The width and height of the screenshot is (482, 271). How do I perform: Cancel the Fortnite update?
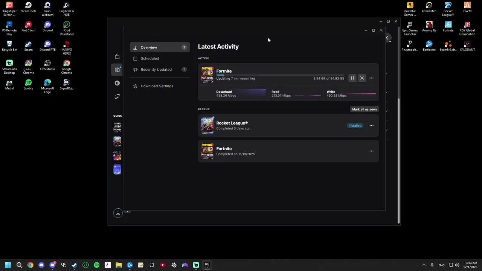362,78
